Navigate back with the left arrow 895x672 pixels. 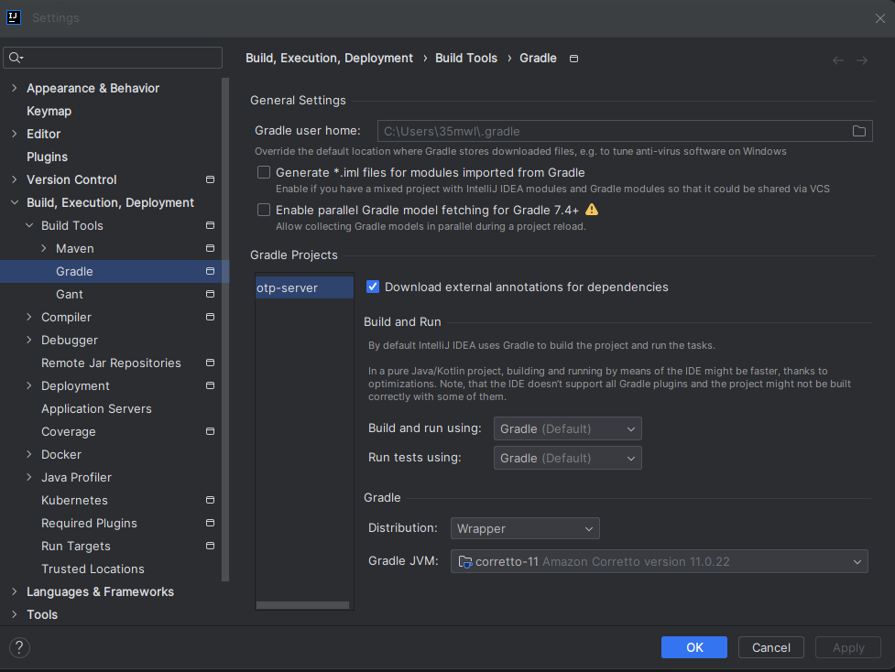[838, 60]
